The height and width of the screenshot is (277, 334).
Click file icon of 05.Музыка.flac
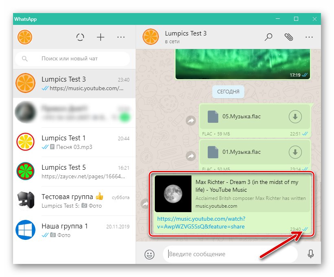coord(213,117)
